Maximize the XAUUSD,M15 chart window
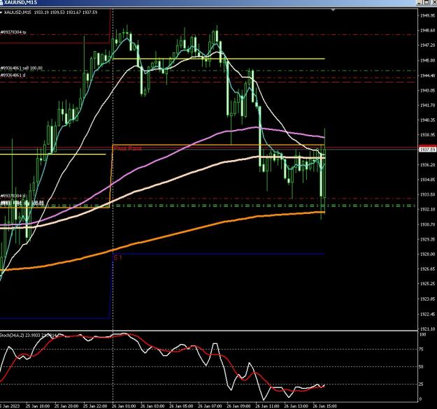Image resolution: width=437 pixels, height=409 pixels. [x=427, y=3]
